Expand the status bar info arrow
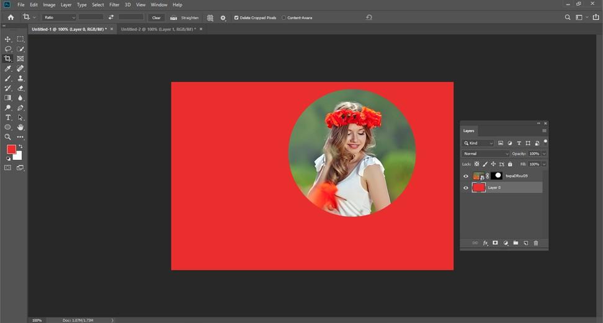 pyautogui.click(x=112, y=320)
